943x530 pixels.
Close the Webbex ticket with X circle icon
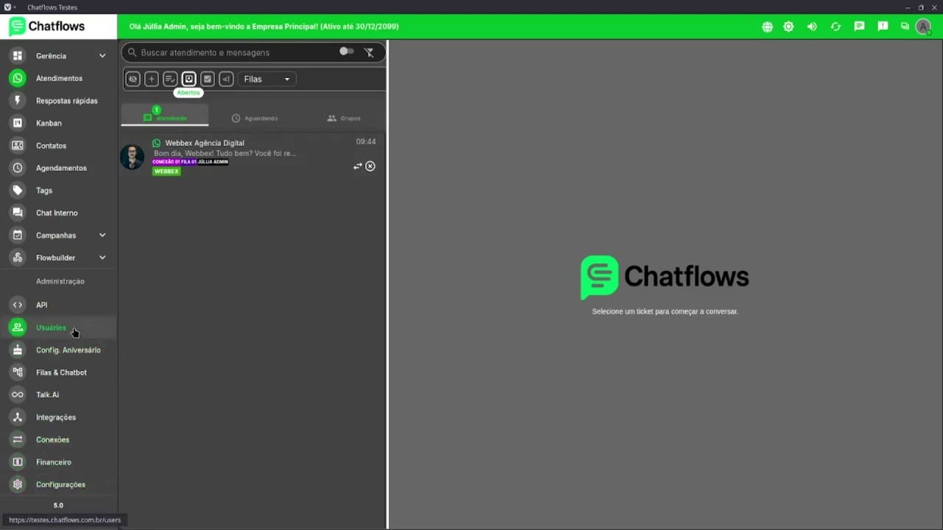coord(371,166)
